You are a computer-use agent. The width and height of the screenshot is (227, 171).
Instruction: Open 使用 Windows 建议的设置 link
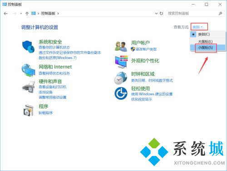152,94
